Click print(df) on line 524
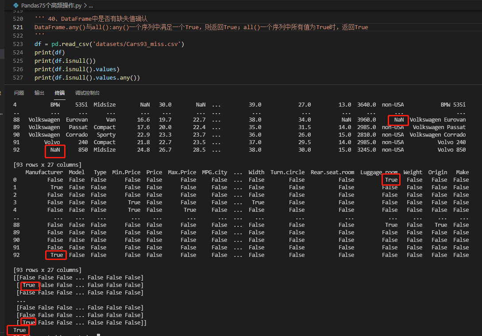The width and height of the screenshot is (482, 336). point(50,53)
